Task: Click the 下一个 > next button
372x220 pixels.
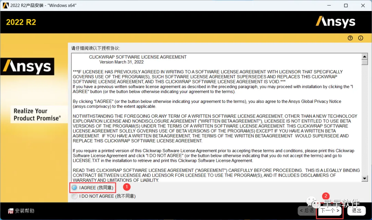Action: click(330, 210)
